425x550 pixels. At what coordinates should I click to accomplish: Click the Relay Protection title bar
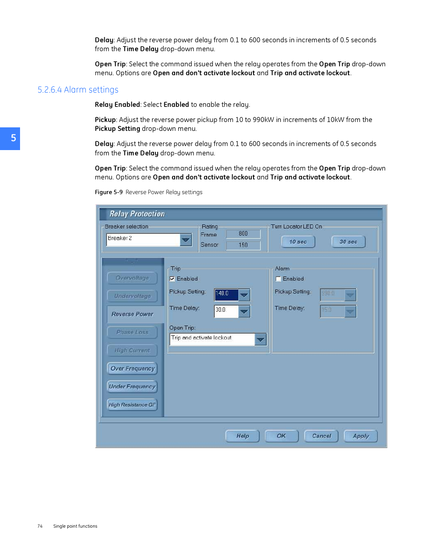point(241,214)
